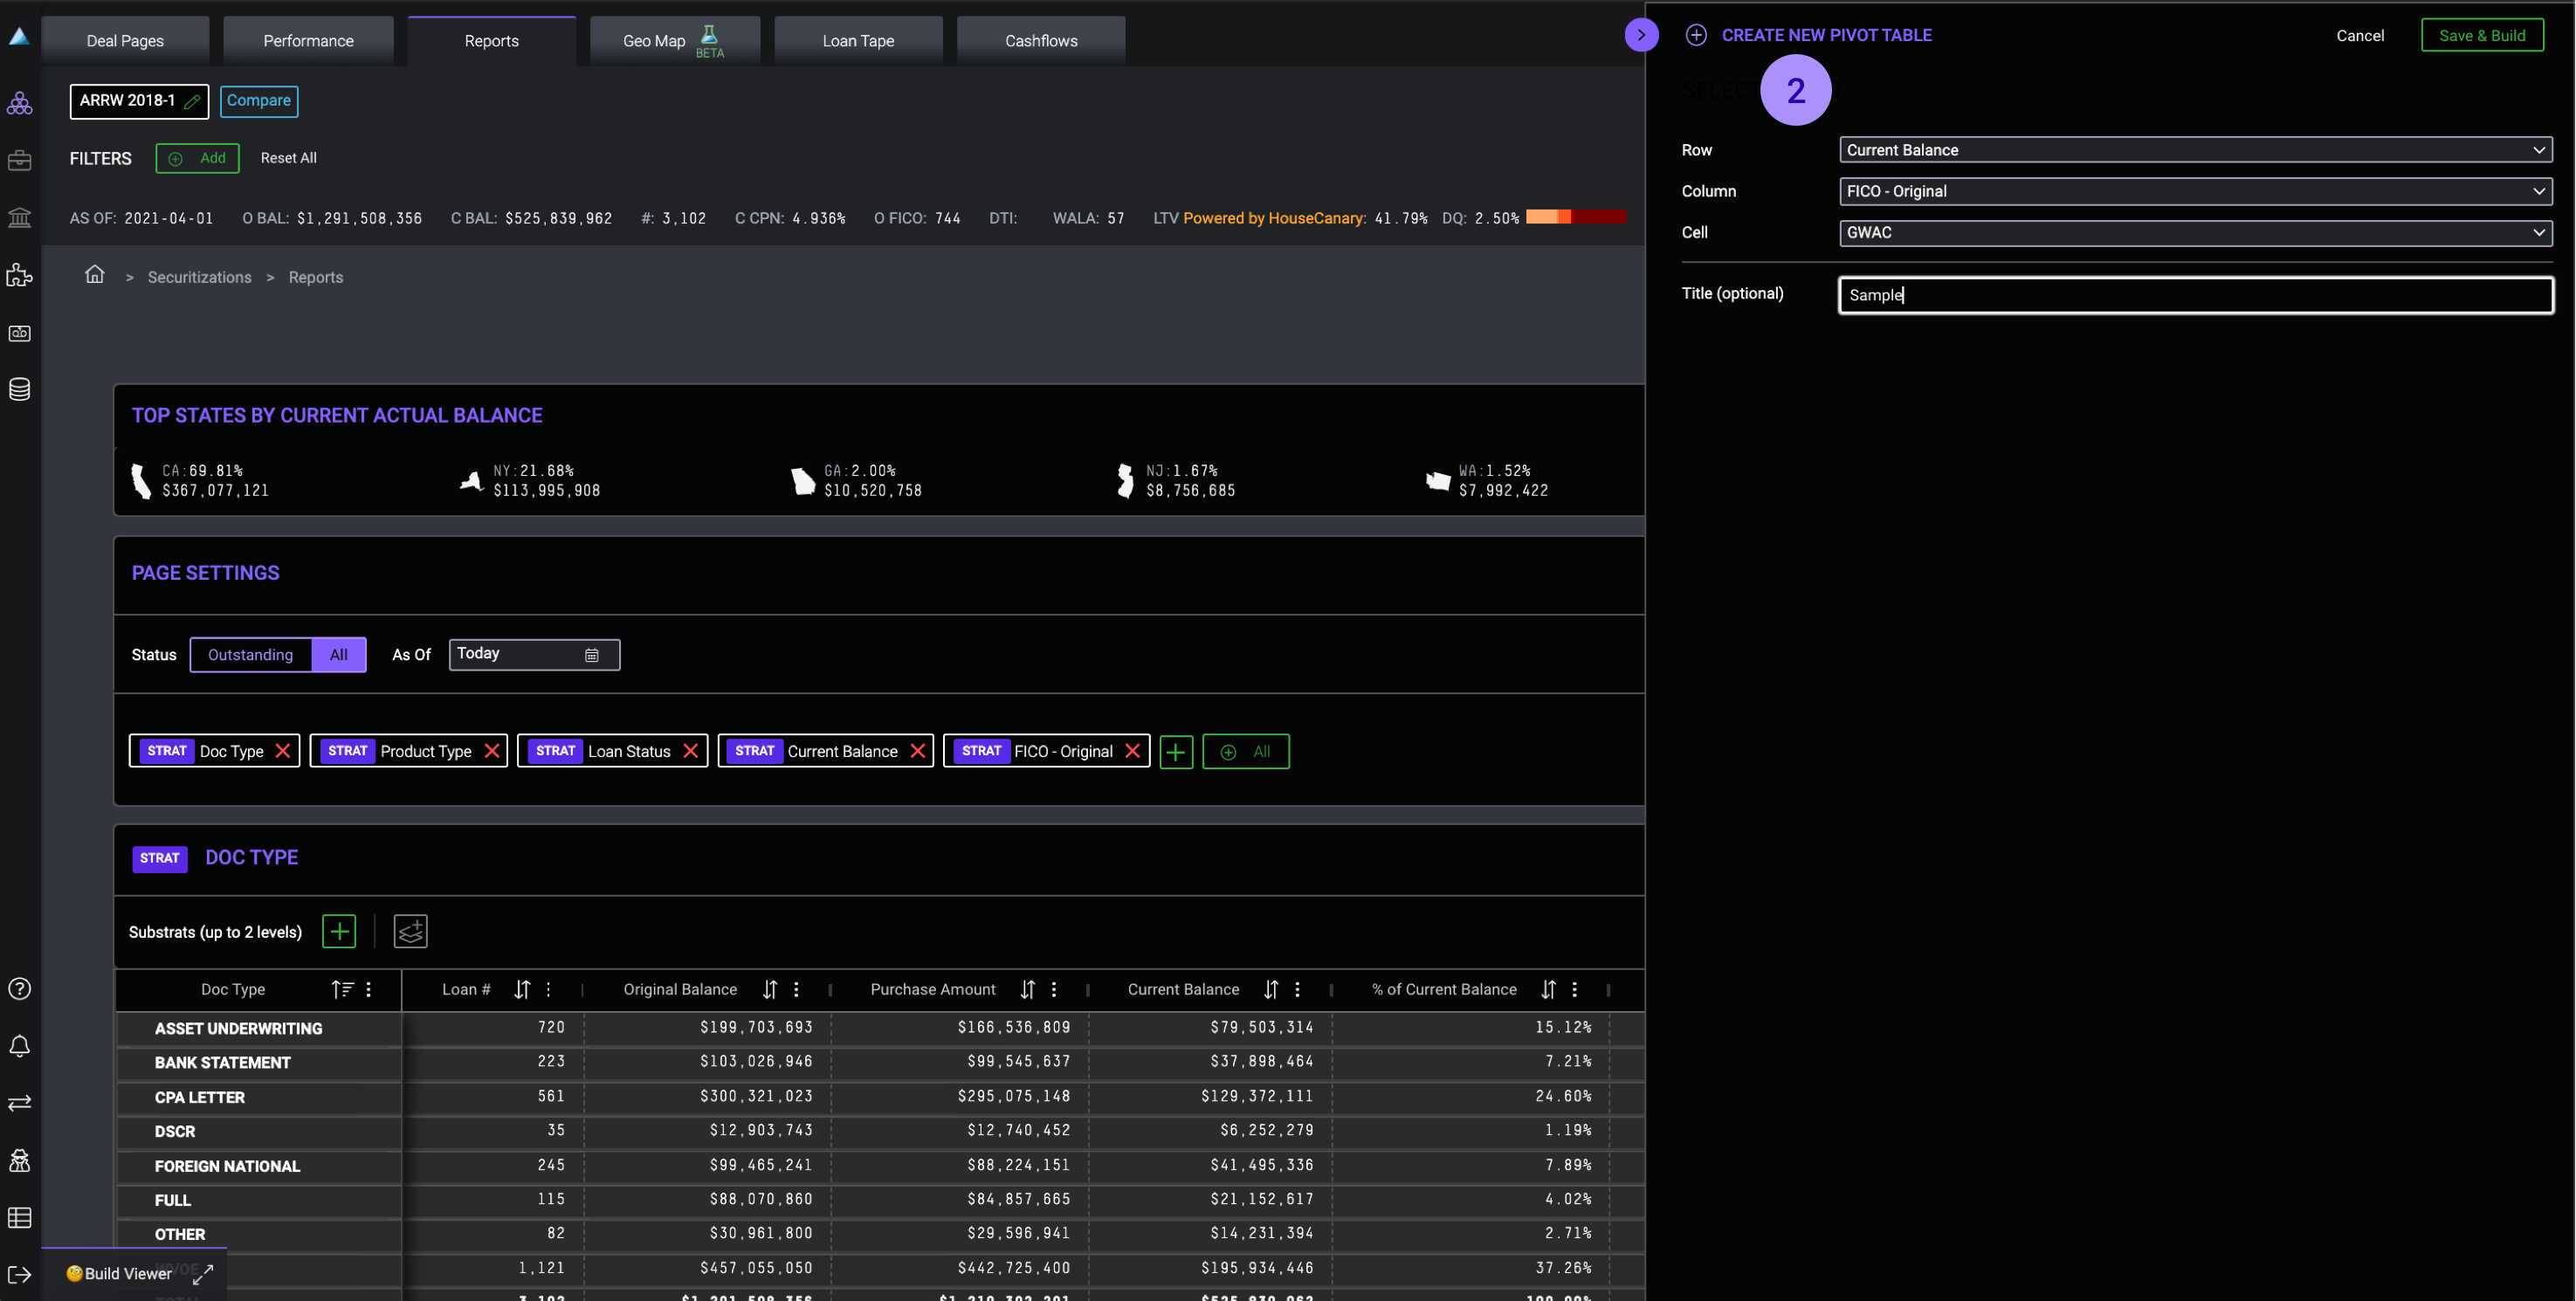This screenshot has height=1301, width=2576.
Task: Open the notifications bell in the sidebar
Action: point(19,1046)
